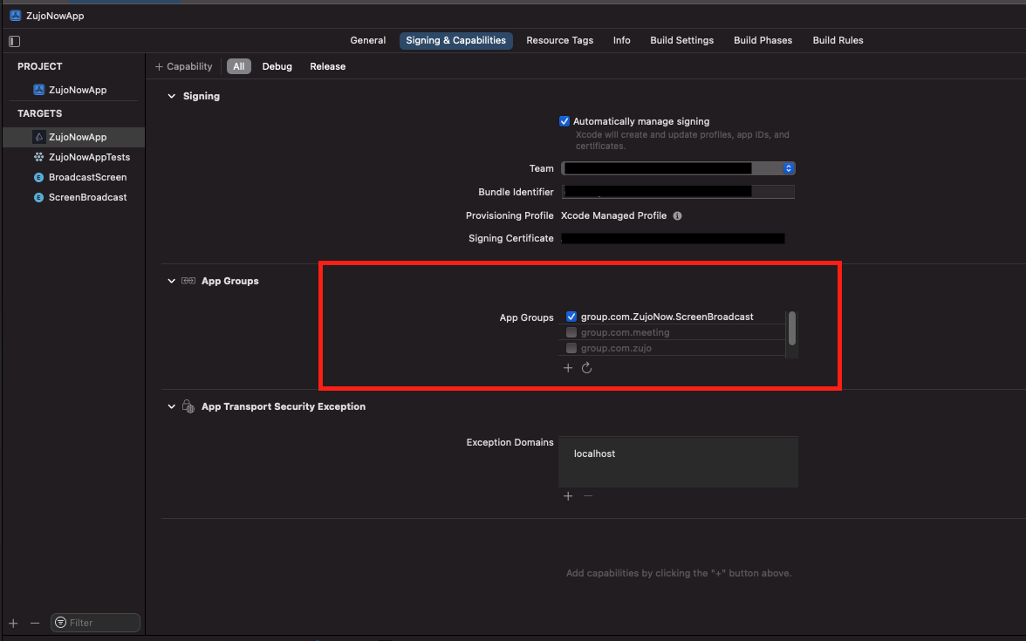Click the App Groups capability icon
The height and width of the screenshot is (641, 1026).
188,281
